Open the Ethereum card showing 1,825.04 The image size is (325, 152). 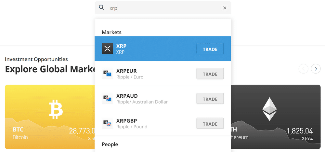pyautogui.click(x=276, y=117)
